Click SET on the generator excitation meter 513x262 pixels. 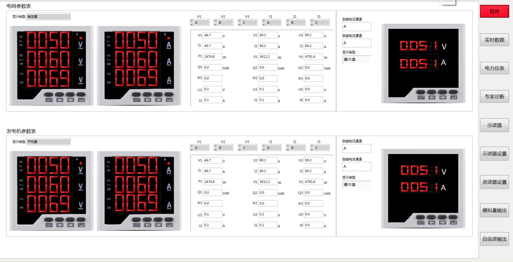pos(421,223)
